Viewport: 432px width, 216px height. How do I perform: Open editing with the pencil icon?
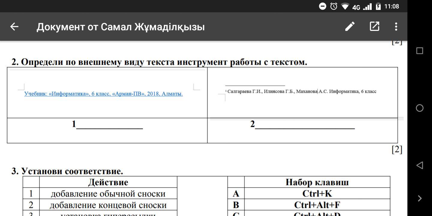point(350,26)
